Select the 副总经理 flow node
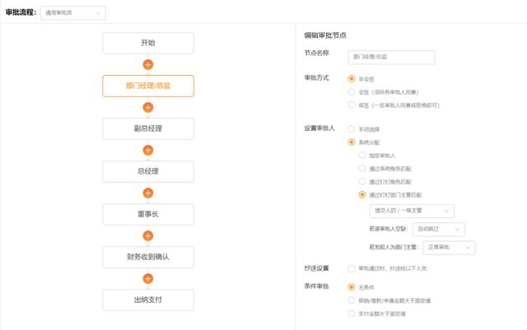Screen dimensions: 527x330 148,128
